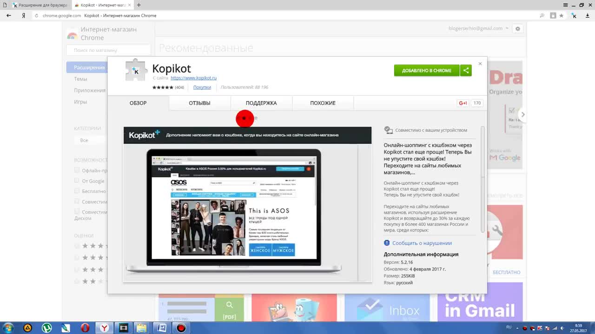
Task: Expand the blogerserhio@gmail.com account dropdown
Action: coord(478,28)
